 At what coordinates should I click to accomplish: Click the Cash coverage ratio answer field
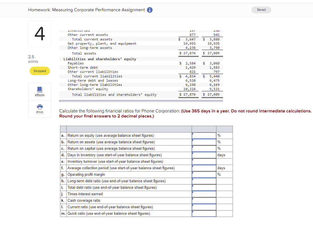click(x=204, y=200)
